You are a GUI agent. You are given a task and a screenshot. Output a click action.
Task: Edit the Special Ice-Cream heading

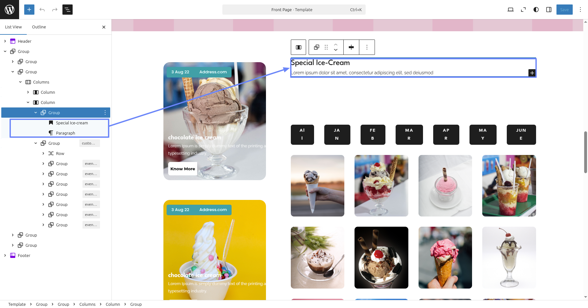[320, 63]
